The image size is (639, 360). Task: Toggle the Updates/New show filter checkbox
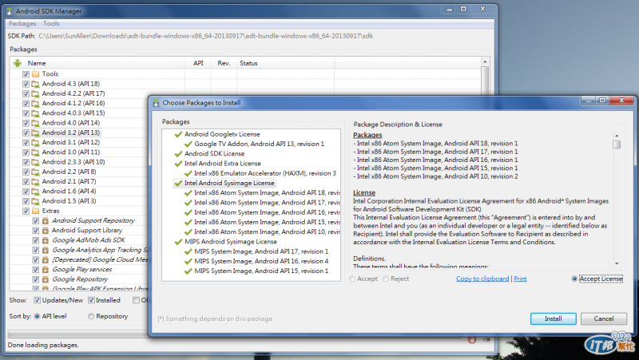click(37, 300)
